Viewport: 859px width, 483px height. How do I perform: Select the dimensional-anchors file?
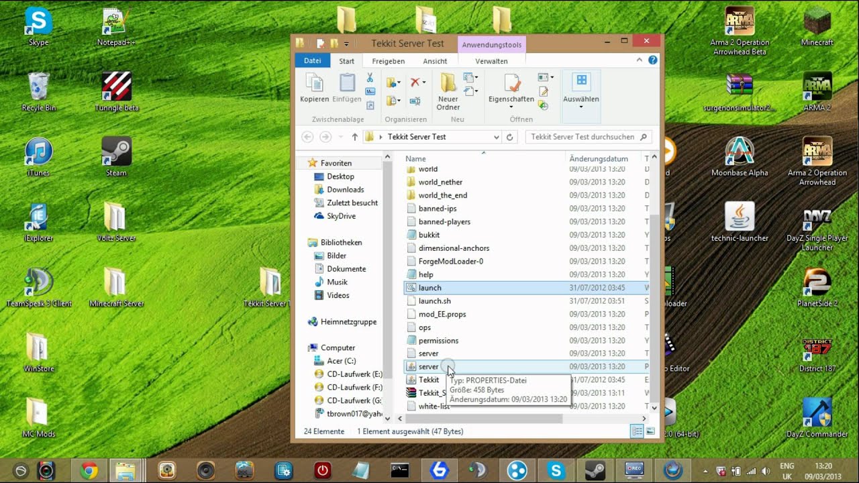click(454, 248)
